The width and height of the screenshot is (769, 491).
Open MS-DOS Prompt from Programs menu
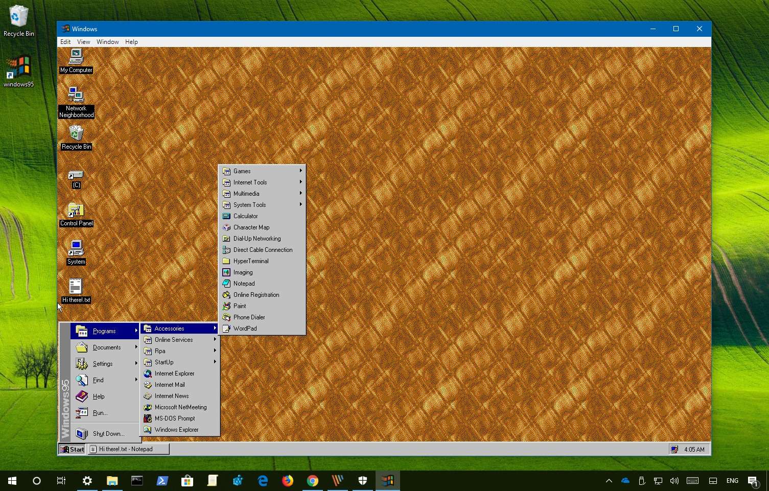pyautogui.click(x=175, y=418)
